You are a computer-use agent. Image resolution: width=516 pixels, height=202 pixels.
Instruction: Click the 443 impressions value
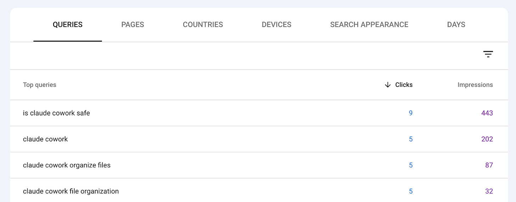(x=487, y=113)
